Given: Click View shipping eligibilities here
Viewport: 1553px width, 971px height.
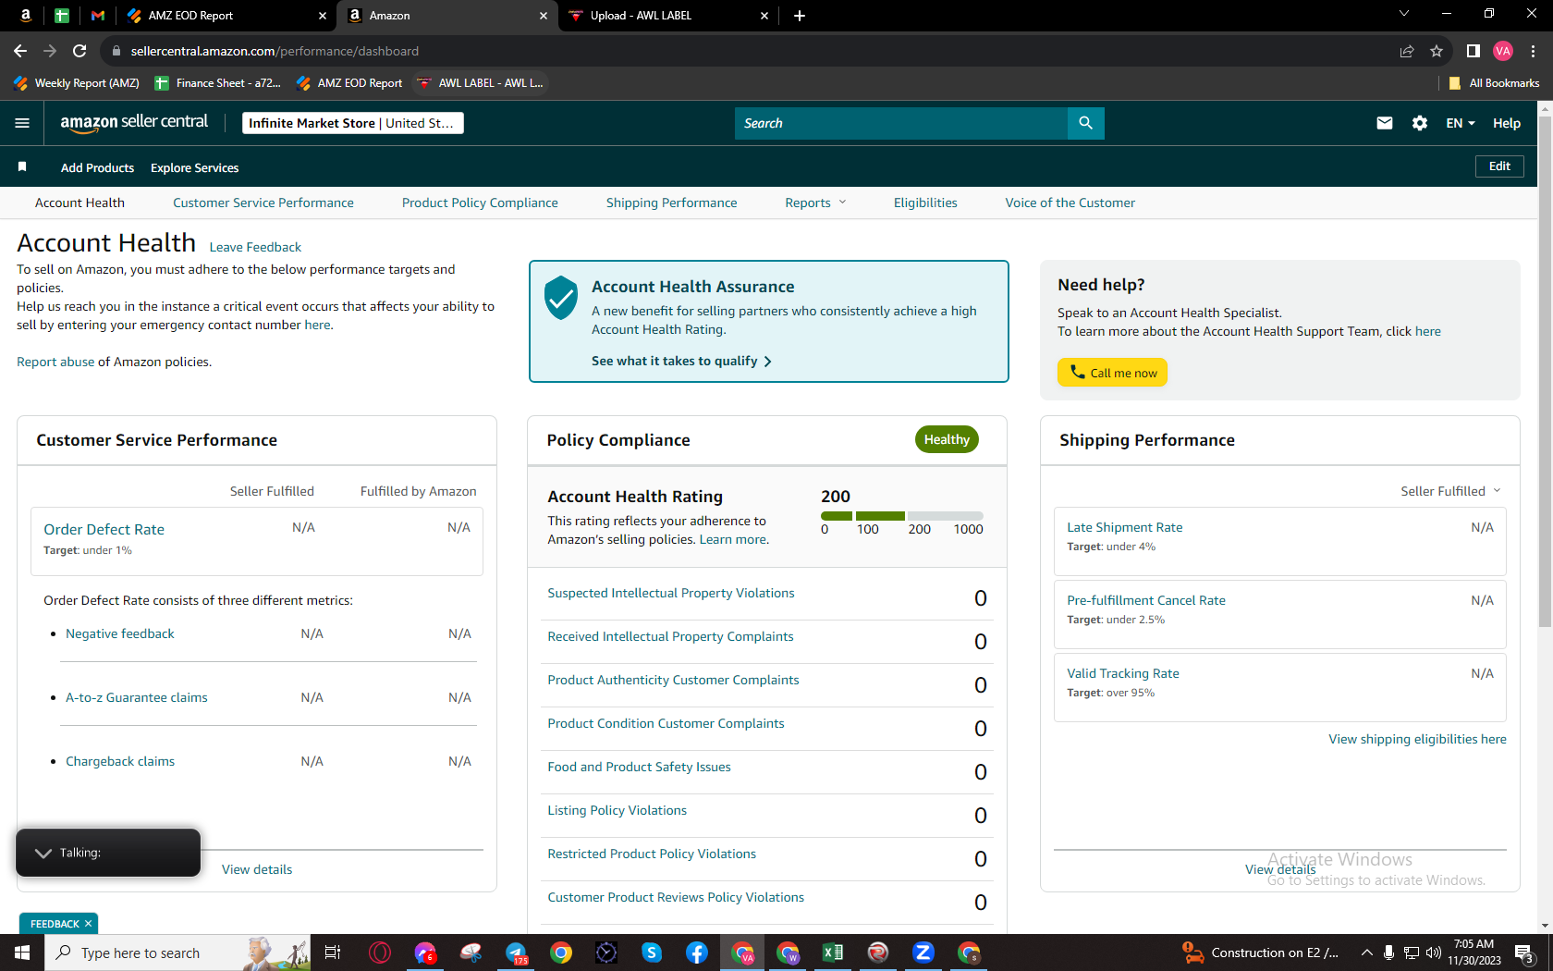Looking at the screenshot, I should [x=1418, y=739].
